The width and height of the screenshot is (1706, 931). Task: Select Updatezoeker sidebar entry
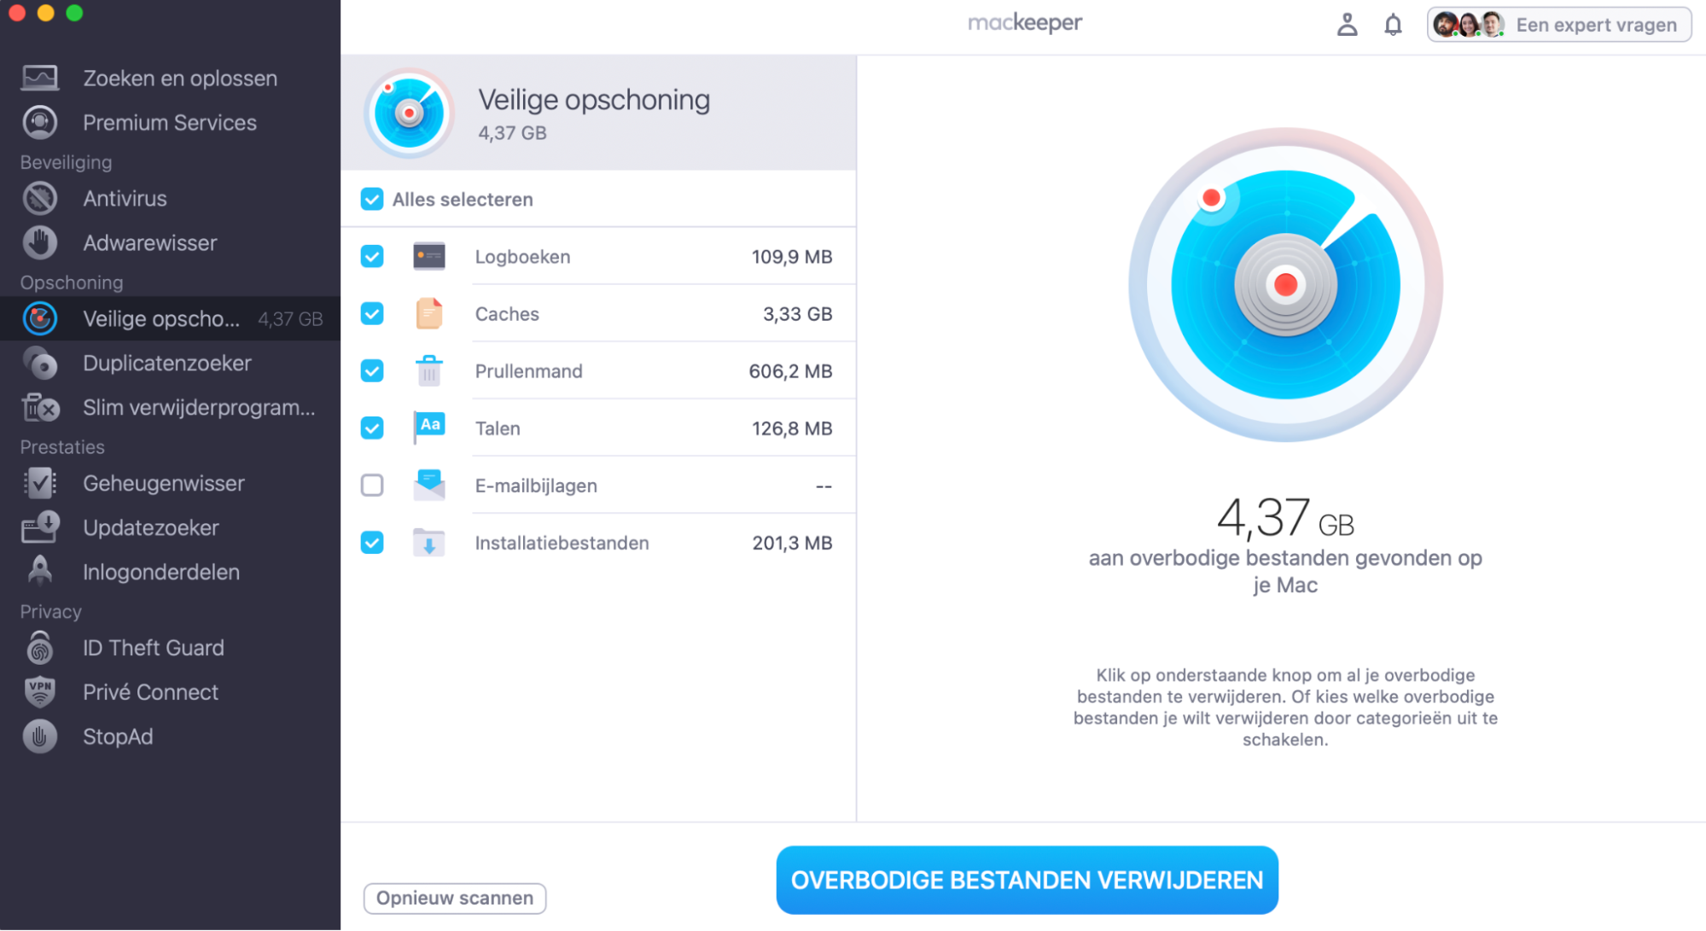click(x=171, y=528)
